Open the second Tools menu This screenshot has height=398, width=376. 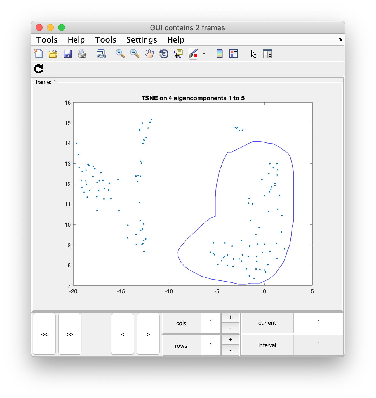[x=105, y=40]
